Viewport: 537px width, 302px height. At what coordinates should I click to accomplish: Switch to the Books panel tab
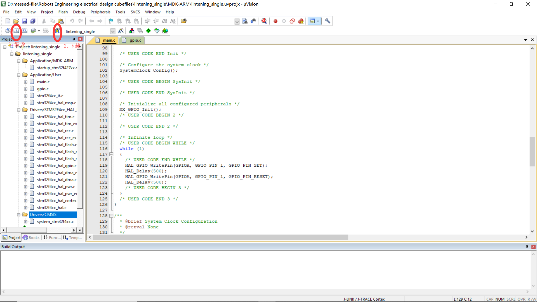(x=32, y=238)
